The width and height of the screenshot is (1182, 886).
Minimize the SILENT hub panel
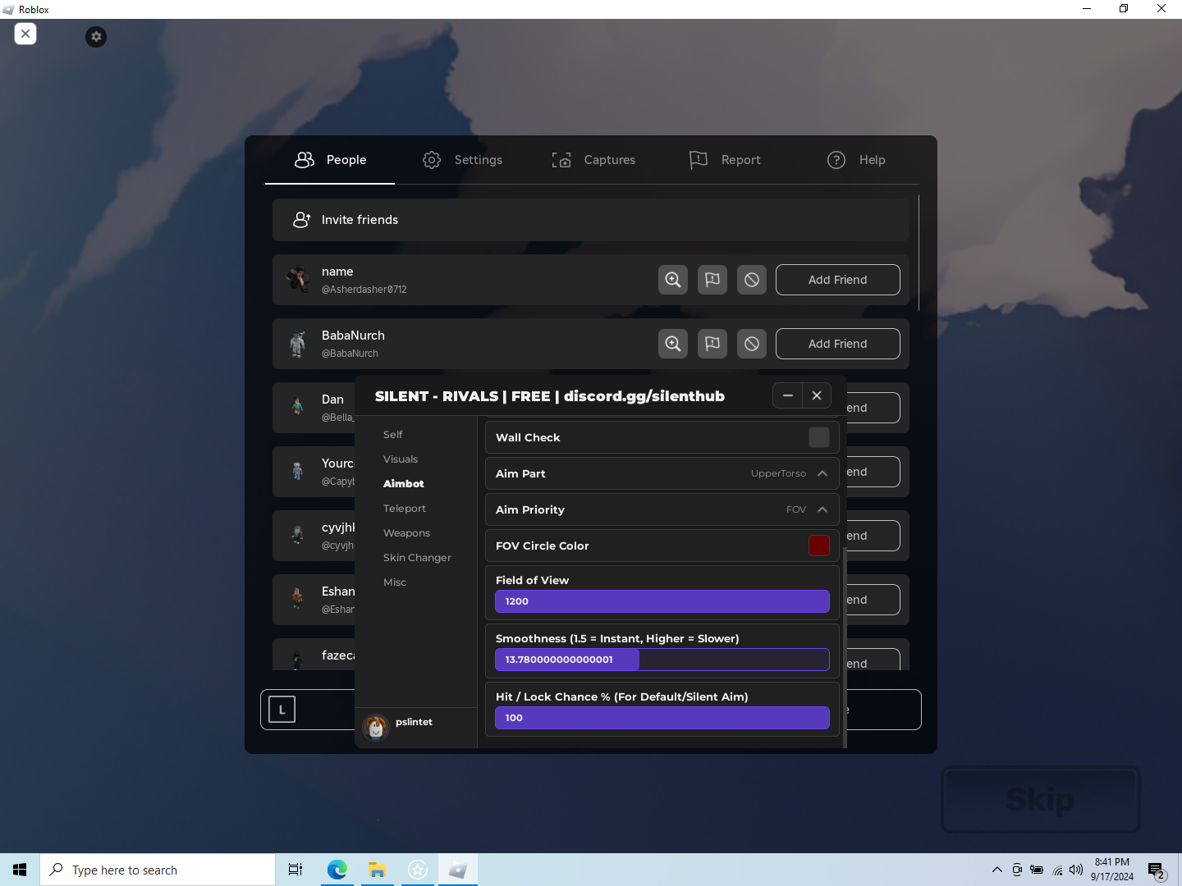[x=788, y=395]
